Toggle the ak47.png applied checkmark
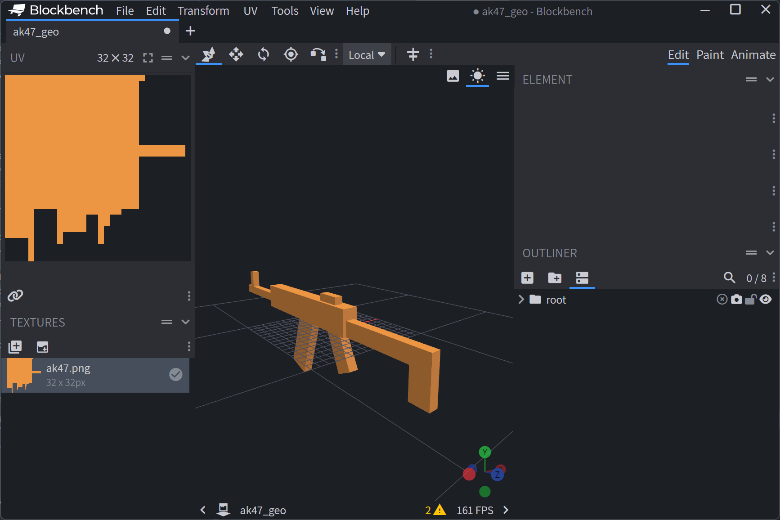The width and height of the screenshot is (780, 520). point(176,374)
